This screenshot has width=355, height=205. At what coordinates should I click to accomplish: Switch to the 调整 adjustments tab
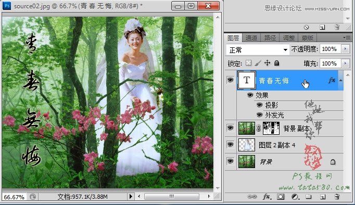click(289, 38)
